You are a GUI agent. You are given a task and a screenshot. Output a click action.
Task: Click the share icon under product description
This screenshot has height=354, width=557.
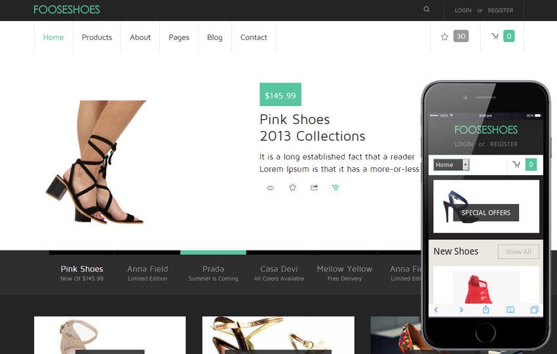tap(314, 187)
